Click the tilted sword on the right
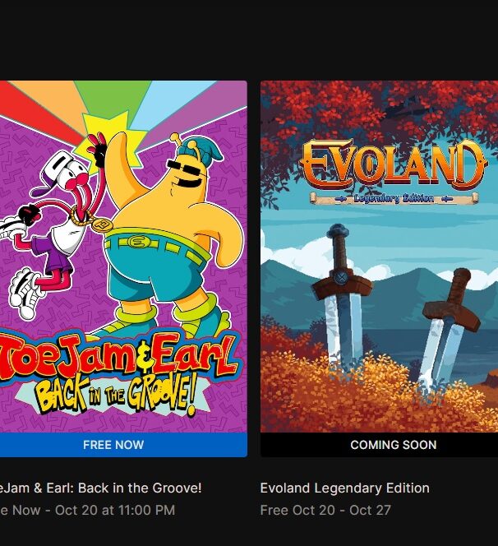Screen dimensions: 498x546 (x=449, y=324)
